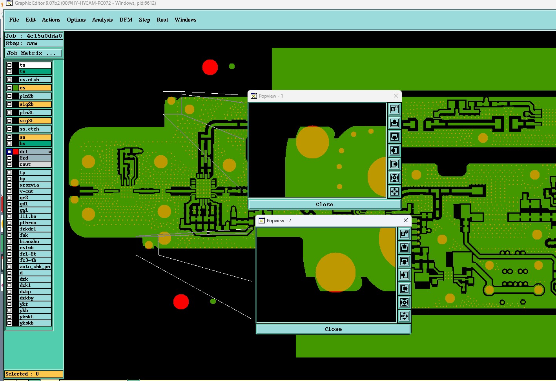The height and width of the screenshot is (381, 556).
Task: Select layer name pln3t
Action: point(35,112)
